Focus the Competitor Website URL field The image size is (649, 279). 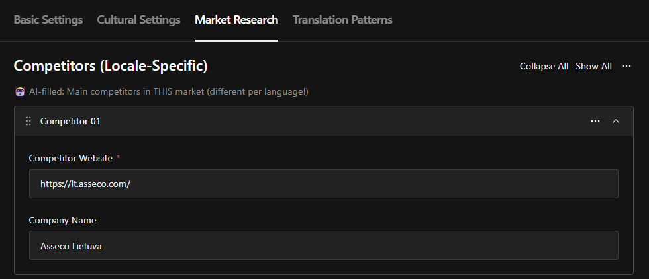323,184
